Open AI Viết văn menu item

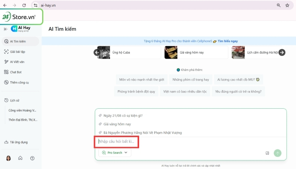17,62
